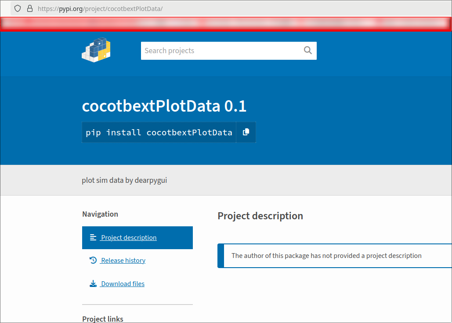The image size is (452, 323).
Task: Click the shield tracking protection icon
Action: (x=18, y=8)
